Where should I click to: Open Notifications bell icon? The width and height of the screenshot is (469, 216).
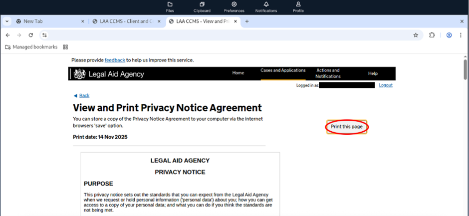click(x=266, y=6)
